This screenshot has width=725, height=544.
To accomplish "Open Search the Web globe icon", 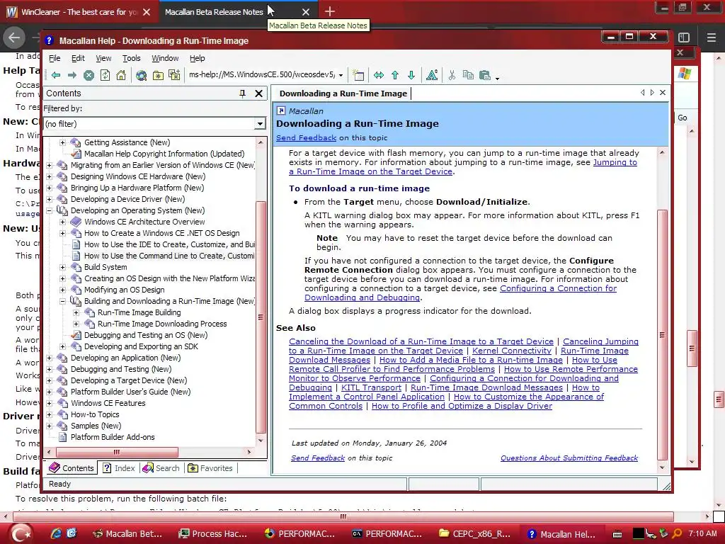I will click(141, 75).
